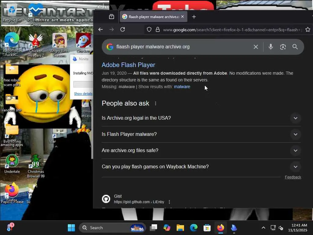Open the network status tray icon
Viewport: 313px width, 235px height.
coord(273,228)
